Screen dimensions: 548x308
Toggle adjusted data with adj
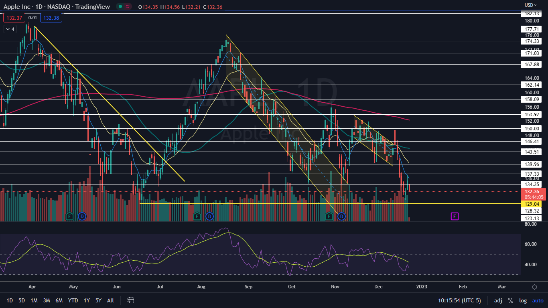click(498, 300)
